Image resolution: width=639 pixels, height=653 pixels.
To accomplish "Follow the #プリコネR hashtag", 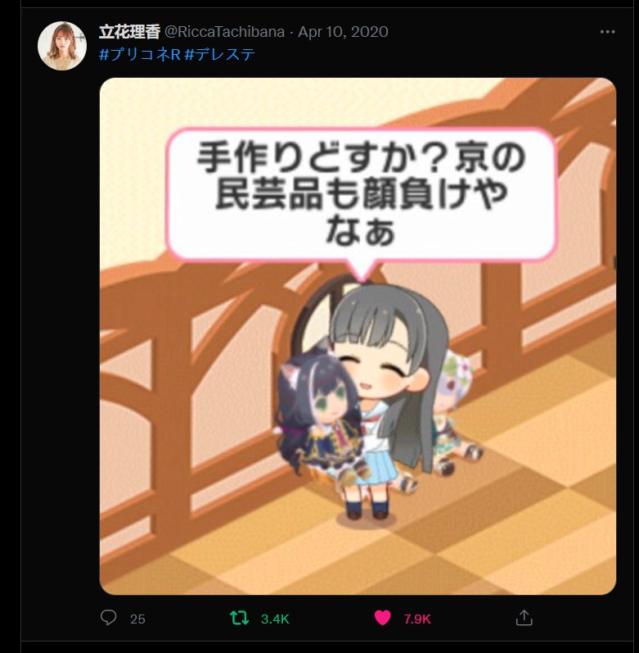I will pyautogui.click(x=140, y=54).
